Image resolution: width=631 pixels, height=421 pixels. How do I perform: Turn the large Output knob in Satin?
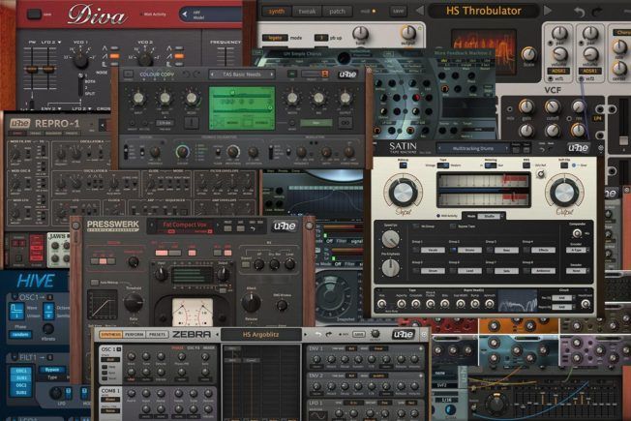pyautogui.click(x=564, y=192)
